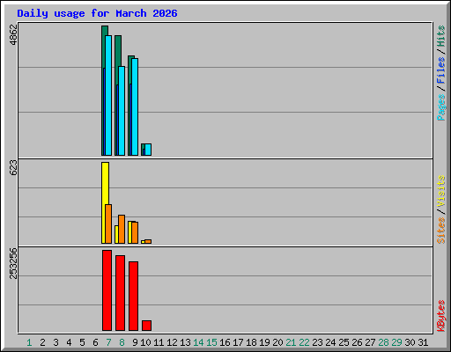This screenshot has width=451, height=352.
Task: Click day 28 on the x-axis
Action: 383,342
